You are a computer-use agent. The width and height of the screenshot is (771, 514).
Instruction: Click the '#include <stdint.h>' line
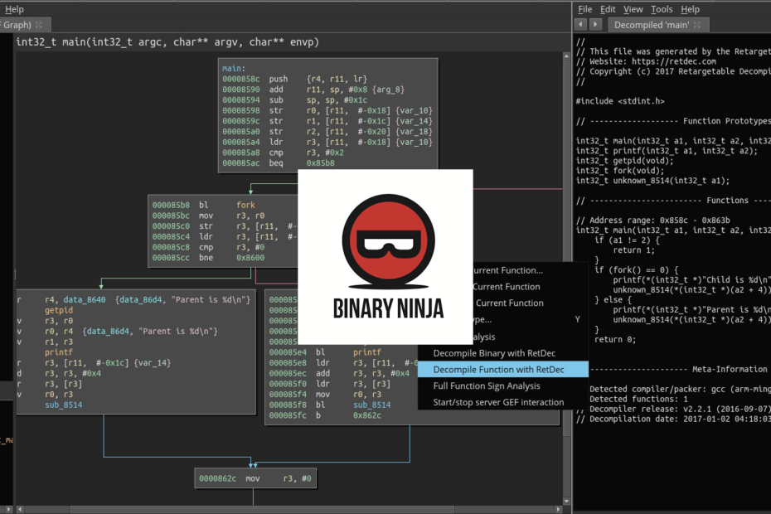click(620, 101)
